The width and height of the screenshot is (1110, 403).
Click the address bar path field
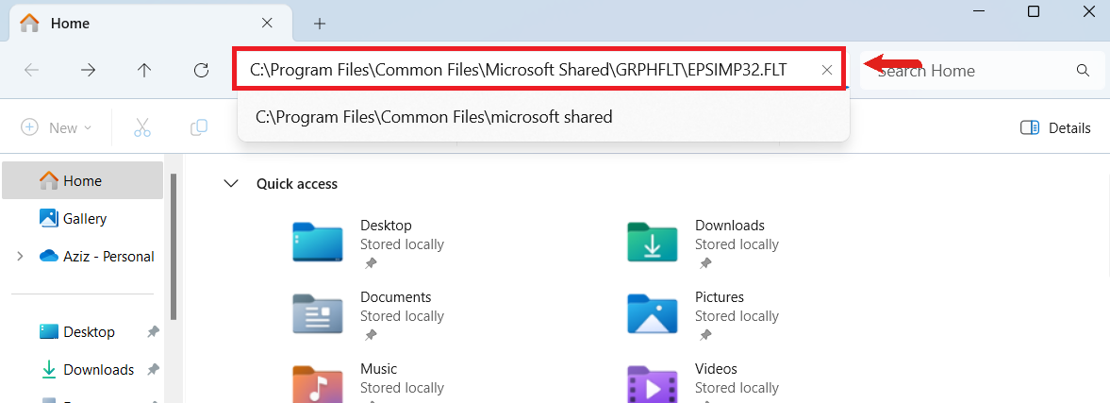tap(518, 70)
